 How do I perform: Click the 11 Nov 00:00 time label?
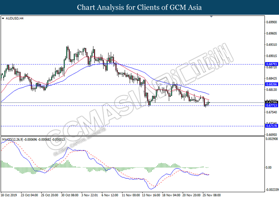tap(131, 195)
